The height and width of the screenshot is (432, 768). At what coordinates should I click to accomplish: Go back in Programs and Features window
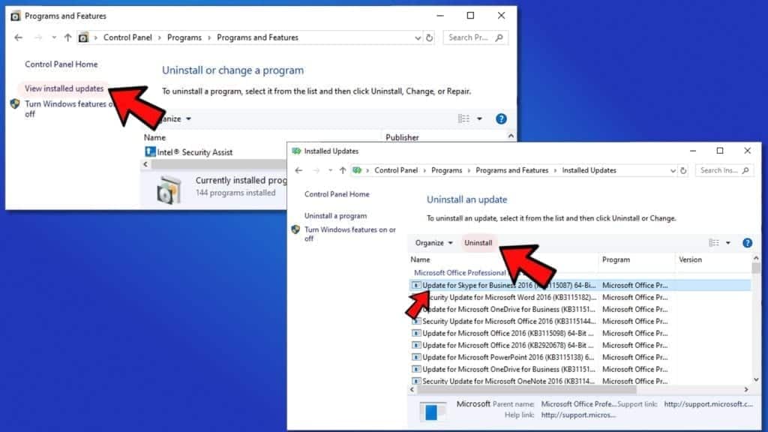pyautogui.click(x=19, y=37)
